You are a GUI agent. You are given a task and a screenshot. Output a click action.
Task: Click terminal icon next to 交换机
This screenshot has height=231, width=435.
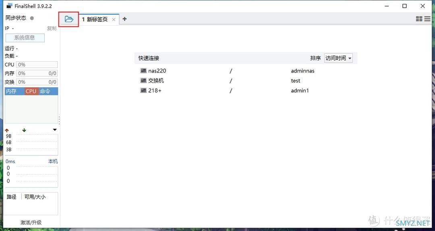point(143,80)
